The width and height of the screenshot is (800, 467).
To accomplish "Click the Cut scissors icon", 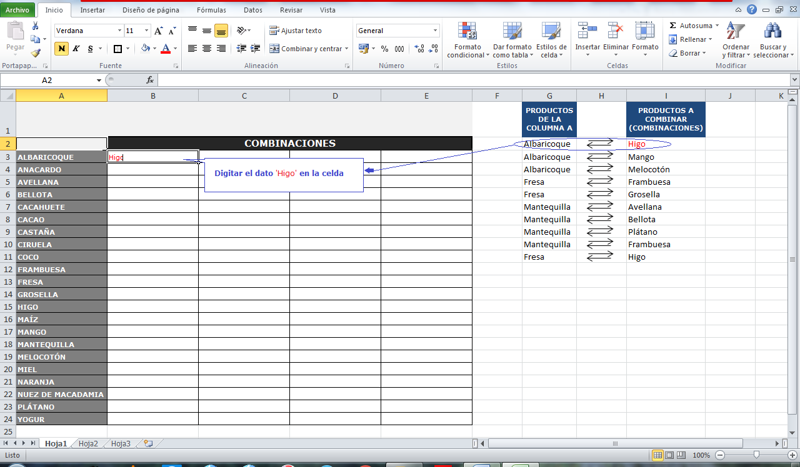I will tap(36, 26).
